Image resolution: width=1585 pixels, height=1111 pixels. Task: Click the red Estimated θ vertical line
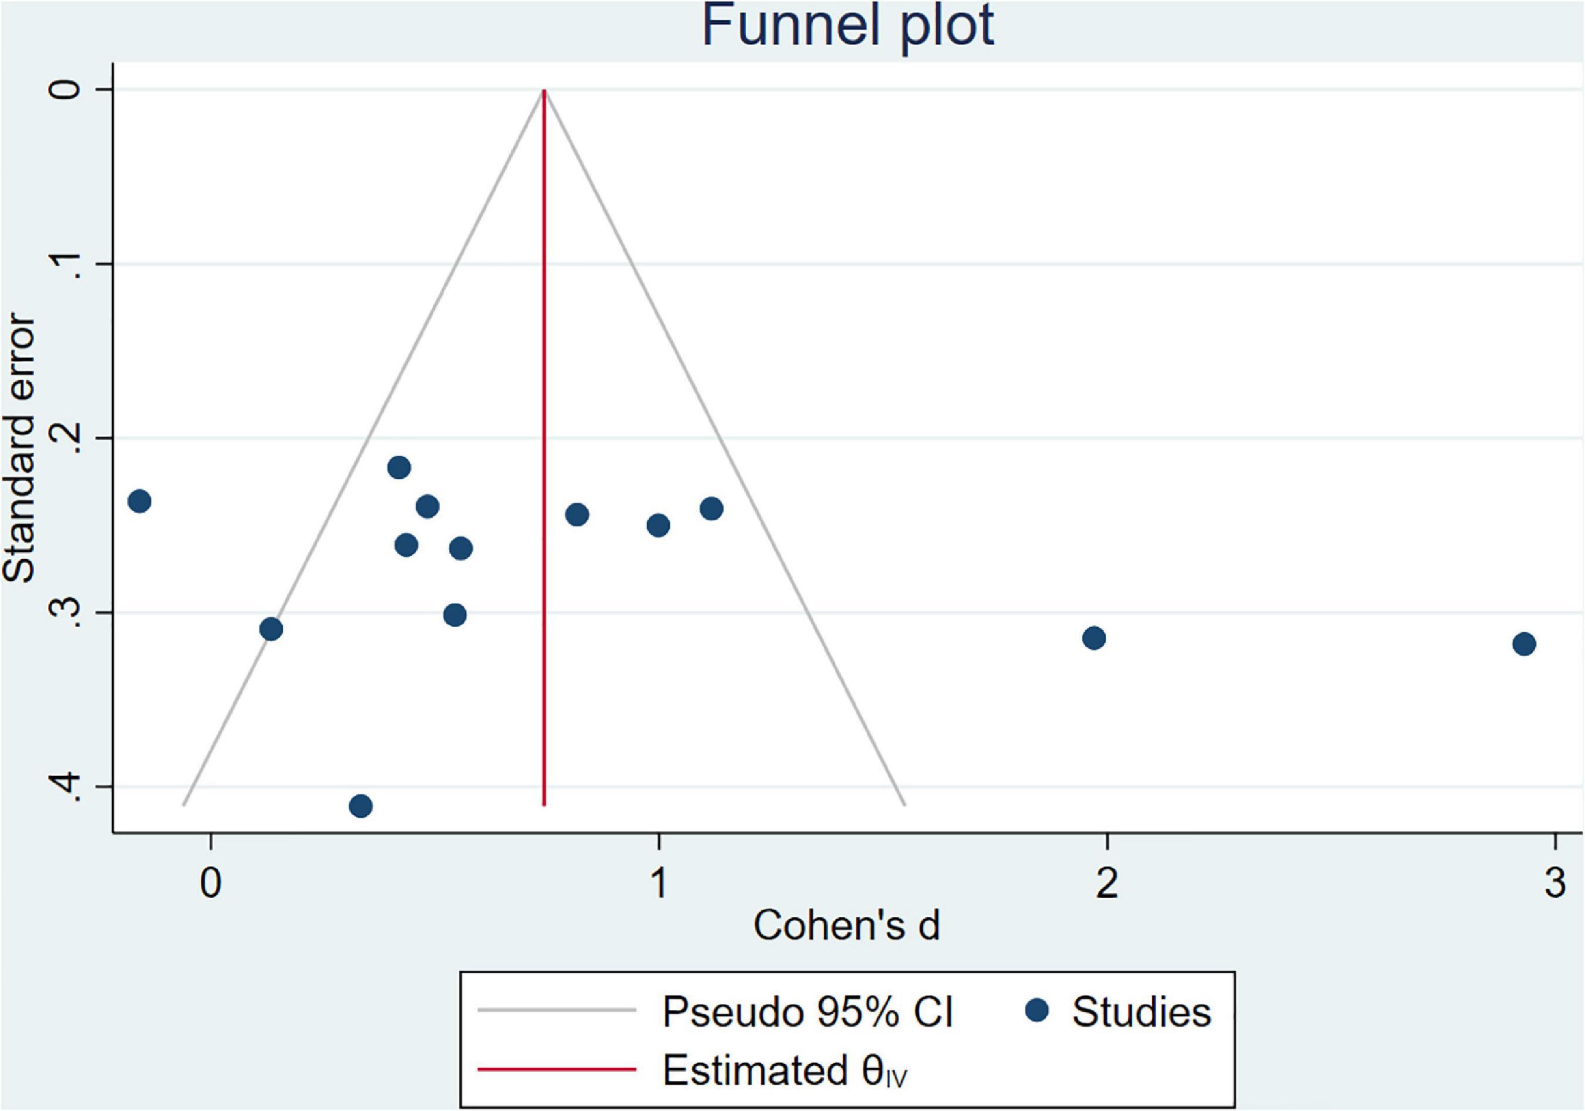tap(544, 447)
